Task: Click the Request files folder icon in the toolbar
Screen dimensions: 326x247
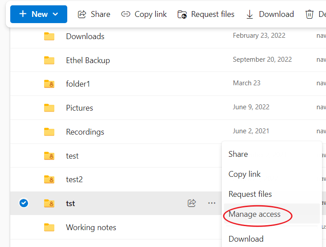Action: point(182,15)
